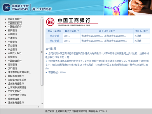The width and height of the screenshot is (152, 114).
Task: Click the ICBC red circular logo
Action: 50,22
